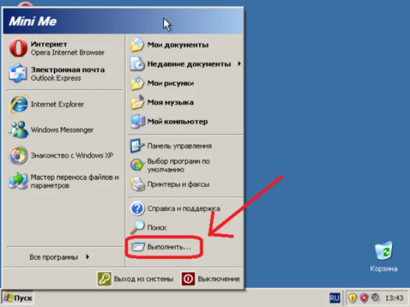Click the yellow security shield tray icon

coord(353,297)
